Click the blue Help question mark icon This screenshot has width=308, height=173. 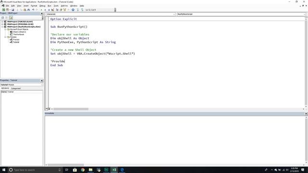(73, 10)
